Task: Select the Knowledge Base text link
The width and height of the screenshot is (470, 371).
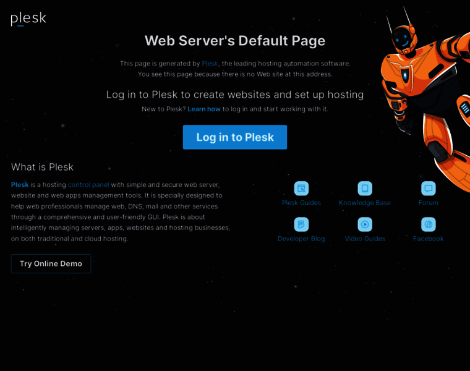Action: (365, 203)
